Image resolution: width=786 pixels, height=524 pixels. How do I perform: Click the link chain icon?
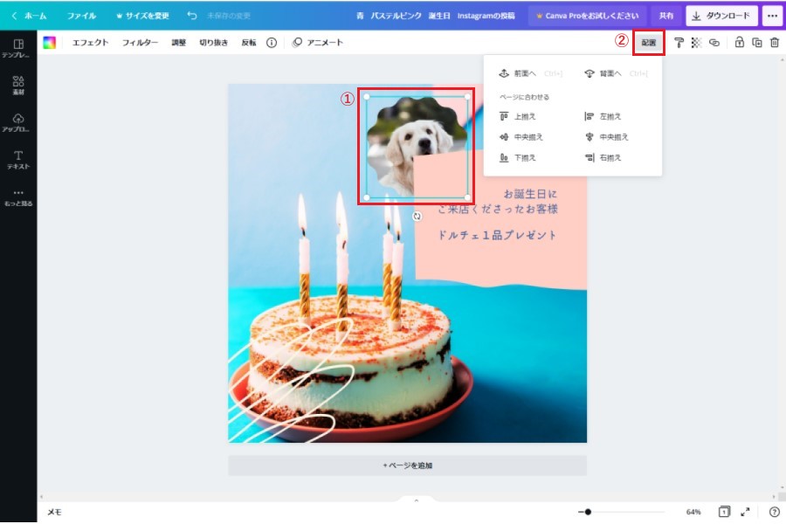(714, 42)
